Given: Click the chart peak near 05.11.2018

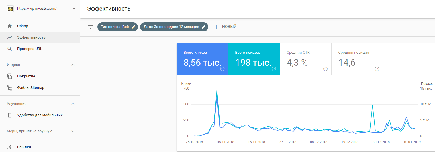Looking at the screenshot, I should 217,91.
